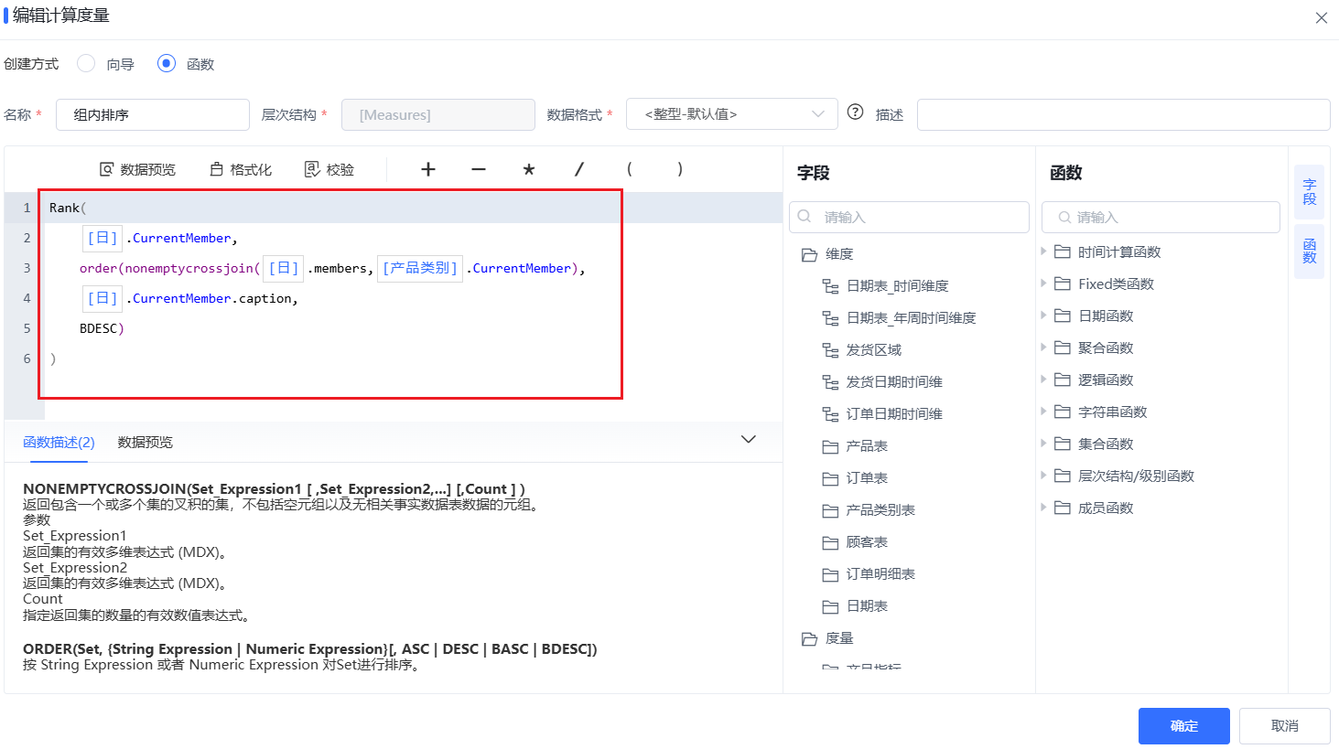The height and width of the screenshot is (749, 1339).
Task: Click the 产品表 folder icon
Action: point(830,446)
